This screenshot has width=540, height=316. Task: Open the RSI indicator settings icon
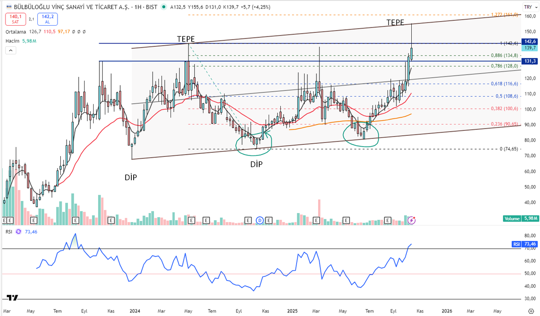[18, 231]
